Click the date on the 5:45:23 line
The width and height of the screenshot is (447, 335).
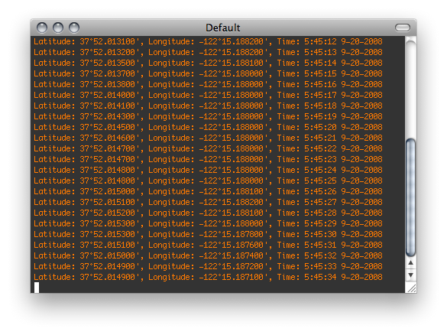pos(361,159)
